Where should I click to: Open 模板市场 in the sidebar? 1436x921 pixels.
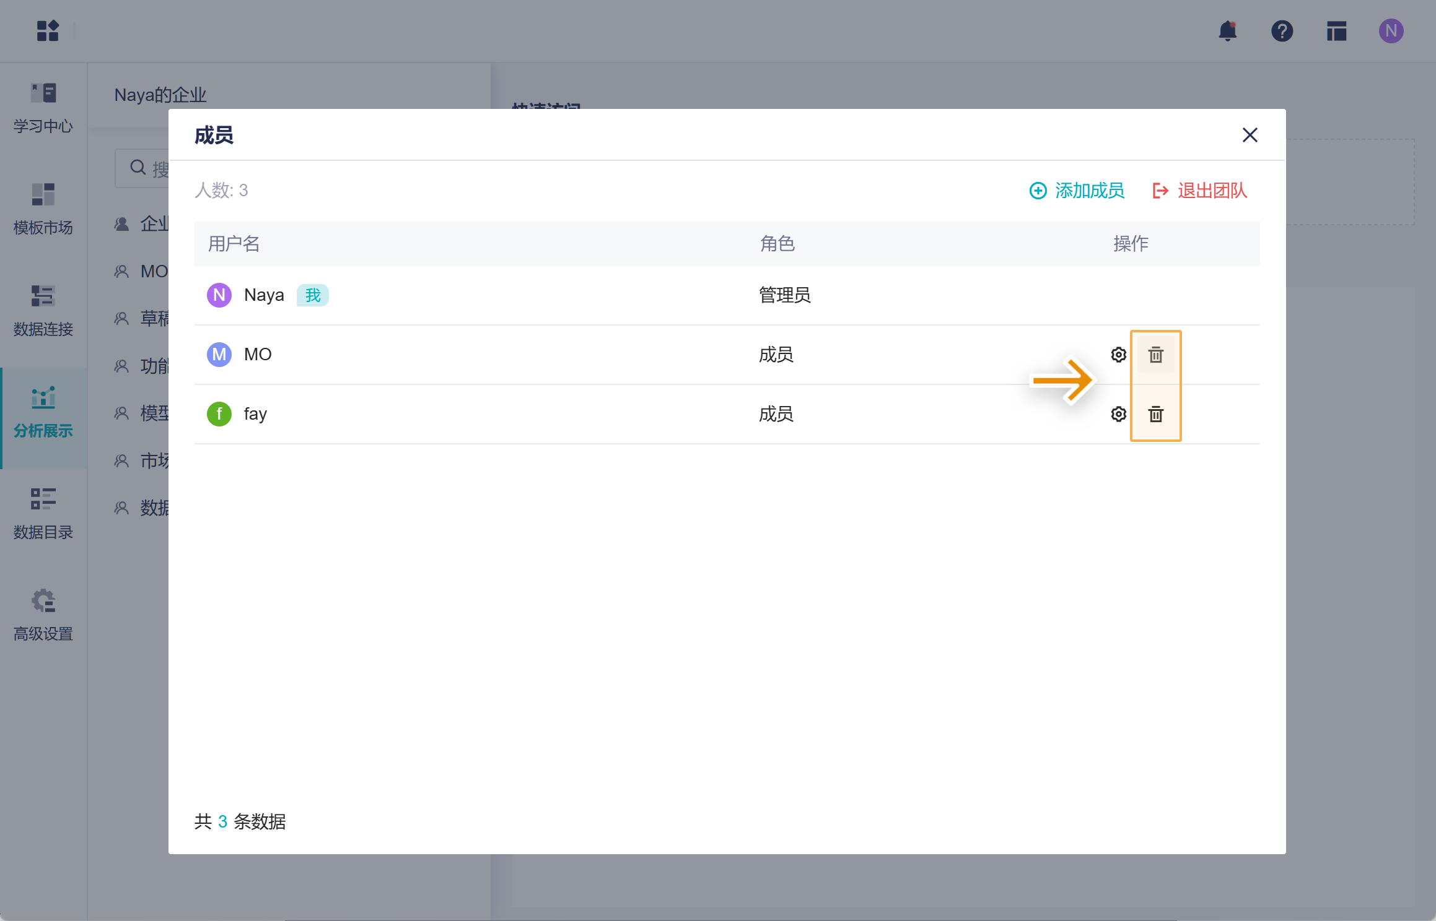(43, 210)
